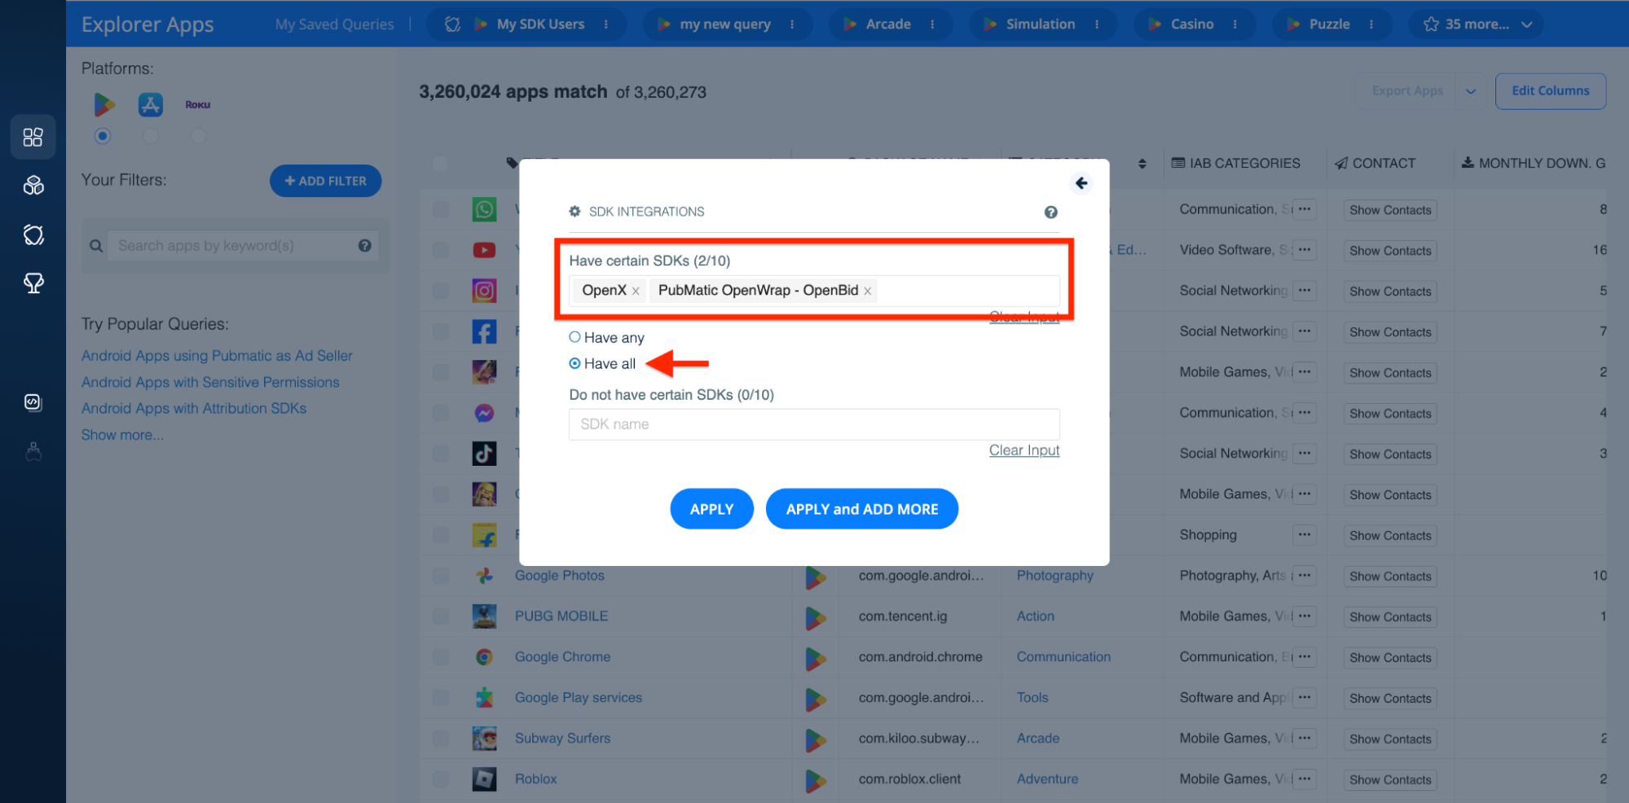Click the APPLY button
This screenshot has width=1629, height=803.
point(711,509)
